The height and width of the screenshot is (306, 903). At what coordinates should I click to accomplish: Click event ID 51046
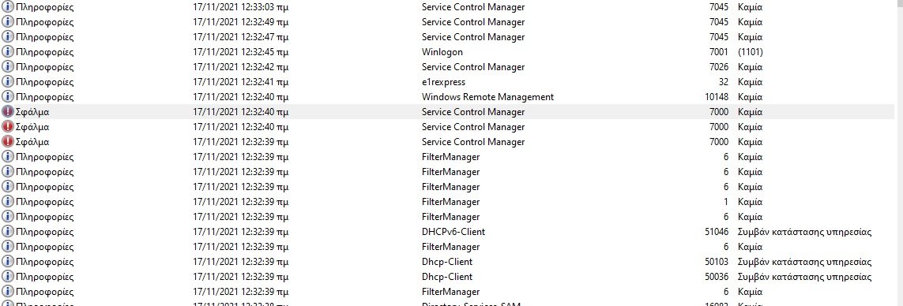click(x=716, y=232)
